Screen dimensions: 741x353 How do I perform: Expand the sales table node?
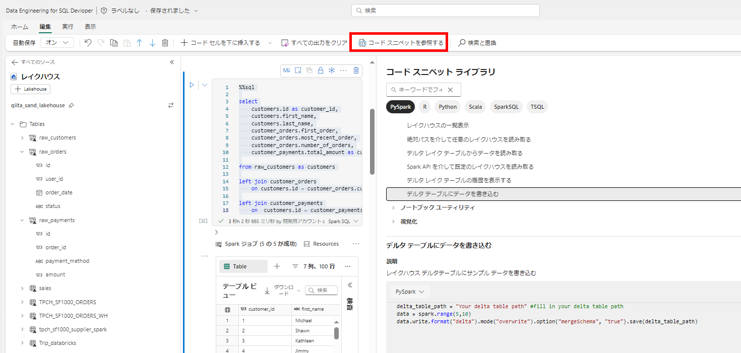22,288
